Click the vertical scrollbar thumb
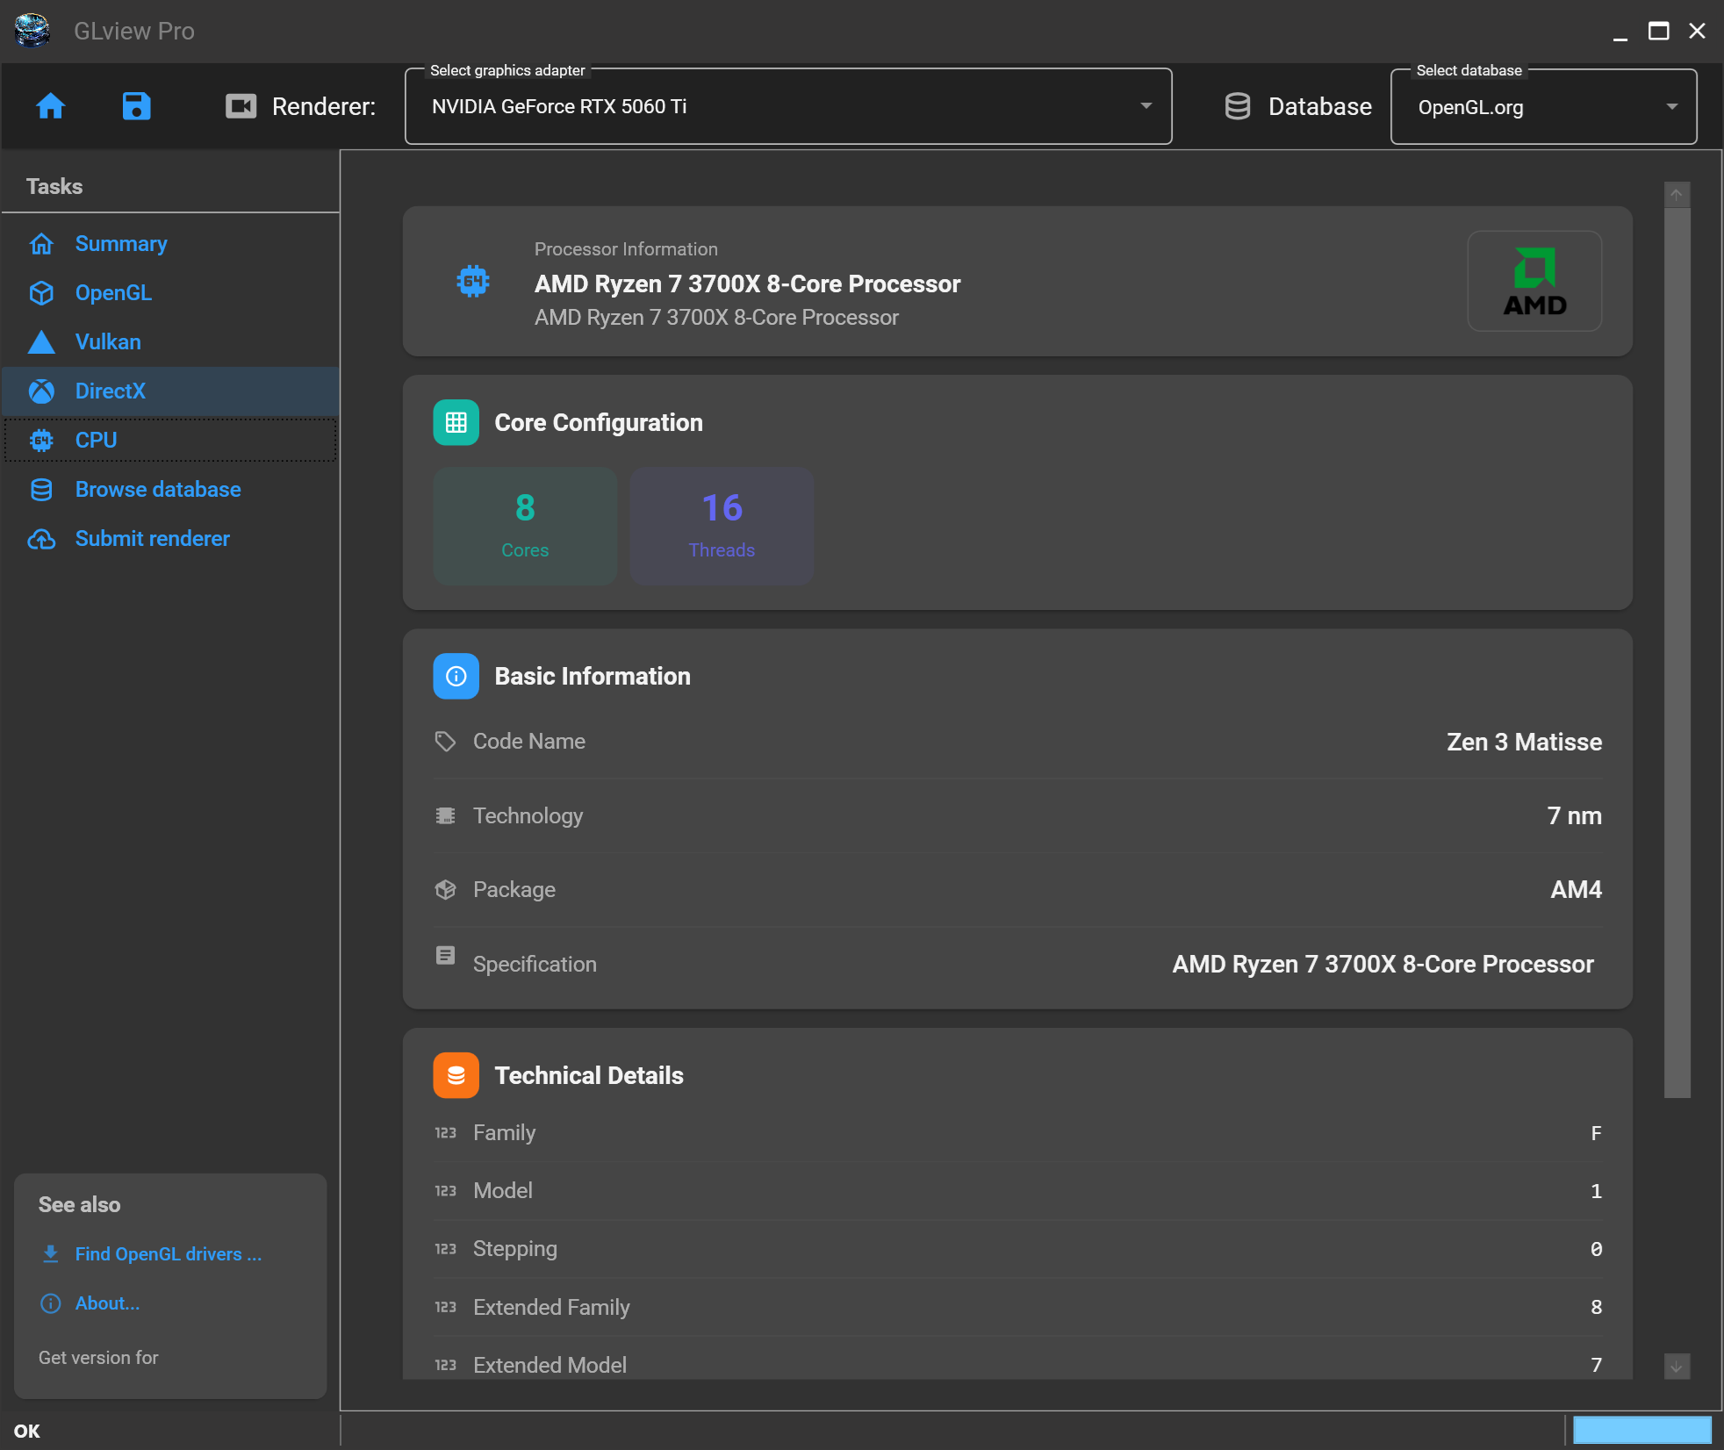This screenshot has height=1450, width=1724. point(1677,653)
